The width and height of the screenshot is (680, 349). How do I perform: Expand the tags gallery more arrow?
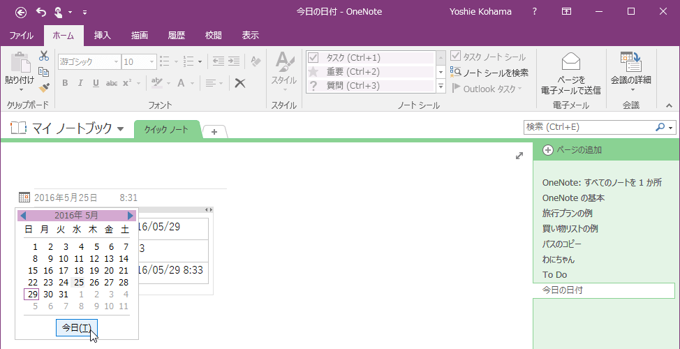(441, 87)
